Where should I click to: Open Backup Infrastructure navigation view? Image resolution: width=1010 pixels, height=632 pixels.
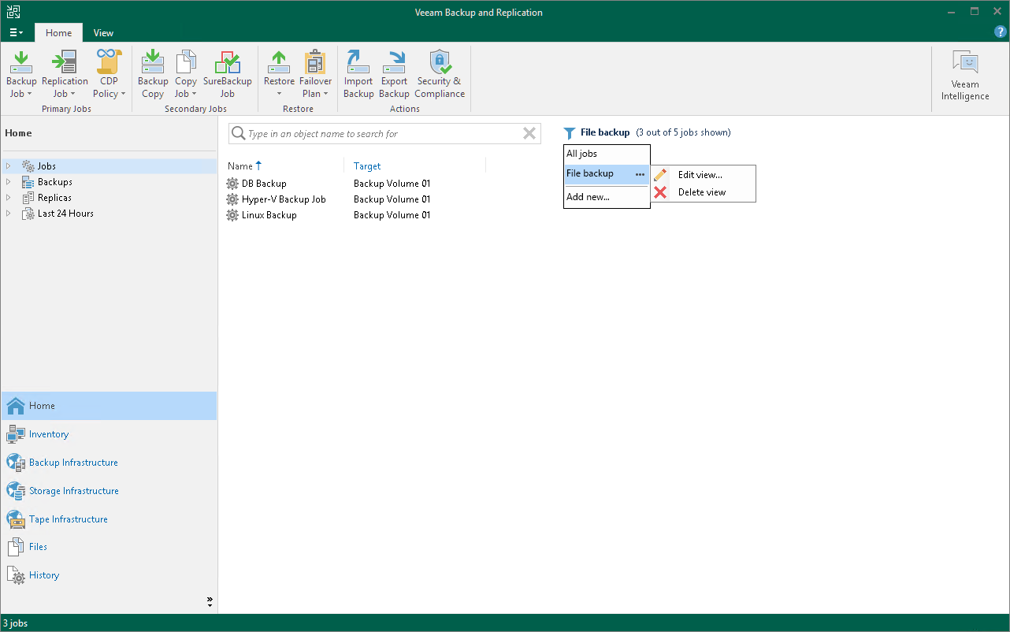[x=109, y=463]
